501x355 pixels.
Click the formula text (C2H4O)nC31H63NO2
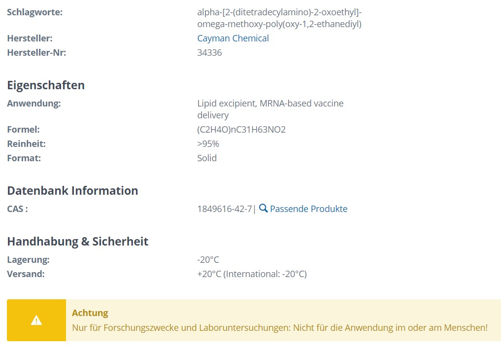click(241, 130)
